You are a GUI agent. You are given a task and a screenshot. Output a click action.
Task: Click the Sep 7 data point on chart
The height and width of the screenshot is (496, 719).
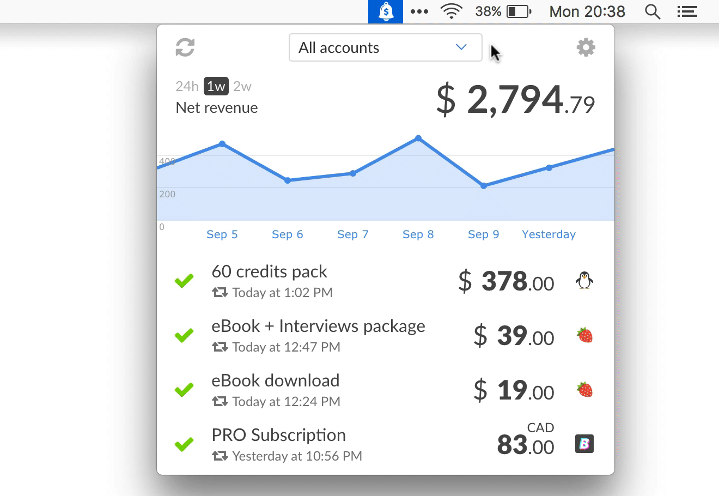353,173
